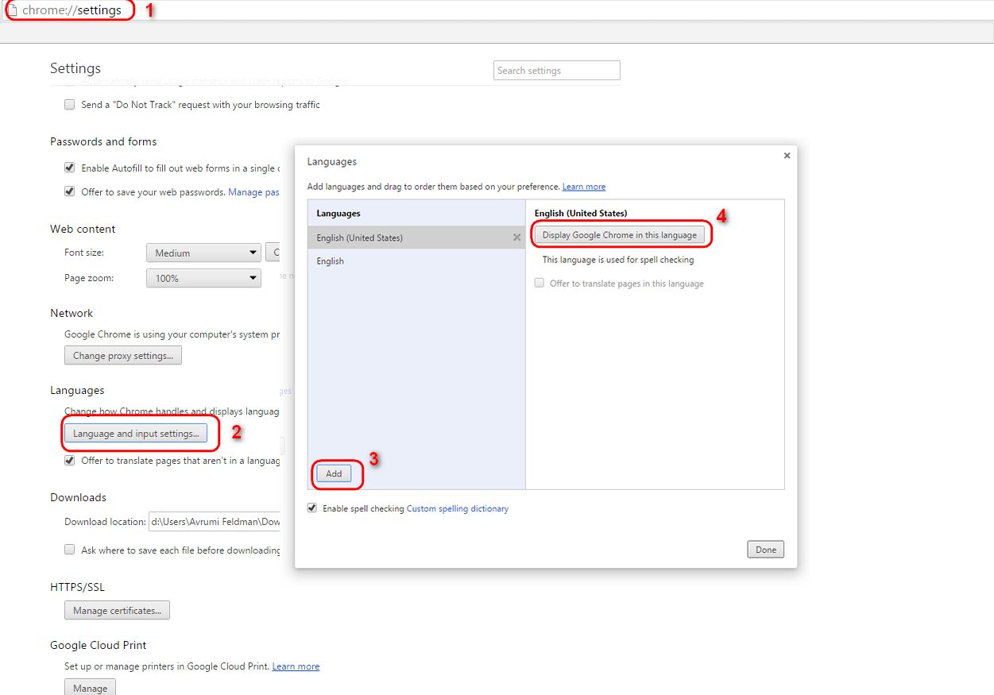The width and height of the screenshot is (994, 695).
Task: Close the Languages dialog with the X
Action: coord(787,156)
